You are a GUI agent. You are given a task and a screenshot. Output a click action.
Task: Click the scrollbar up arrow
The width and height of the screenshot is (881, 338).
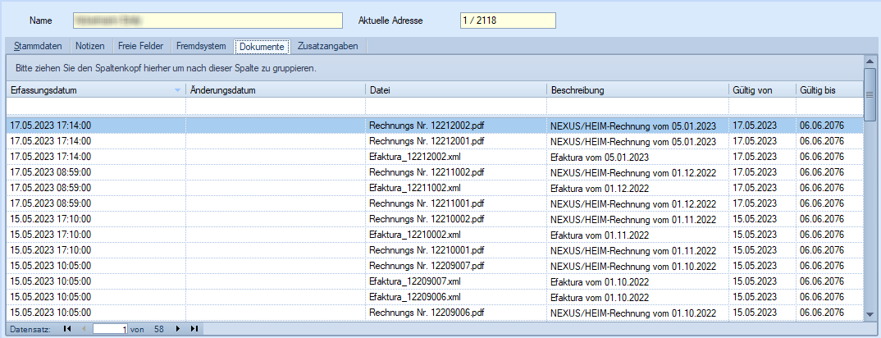870,61
